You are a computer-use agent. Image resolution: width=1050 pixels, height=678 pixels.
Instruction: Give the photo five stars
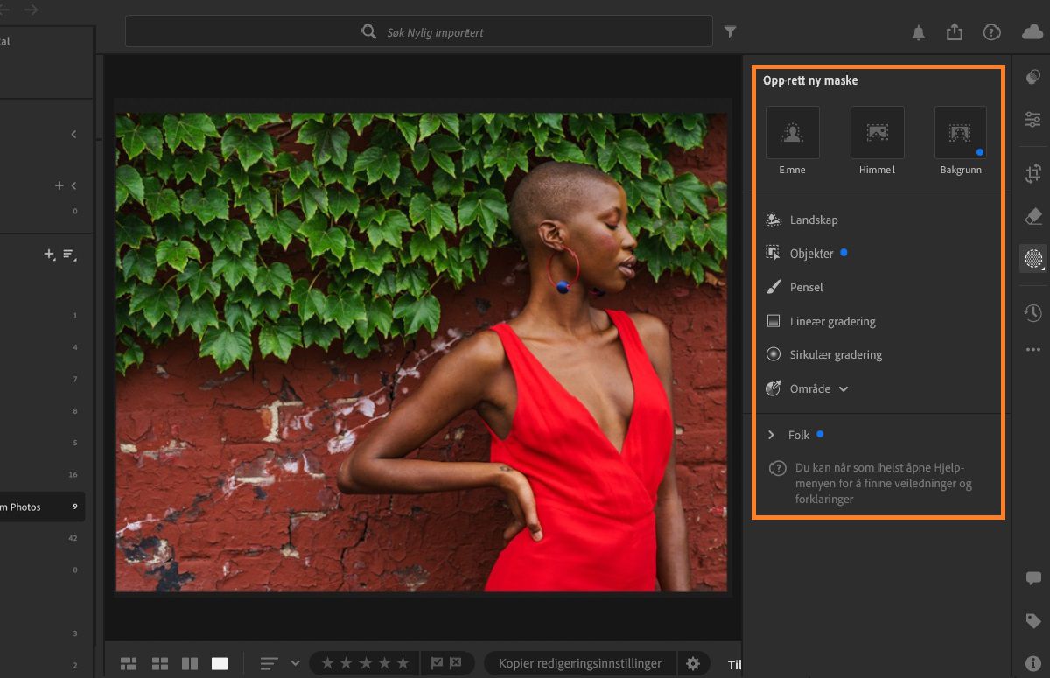(402, 662)
